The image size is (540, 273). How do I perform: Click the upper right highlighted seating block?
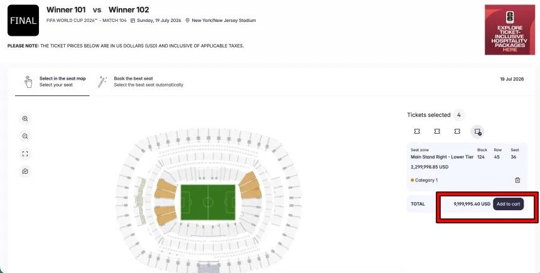(x=249, y=183)
